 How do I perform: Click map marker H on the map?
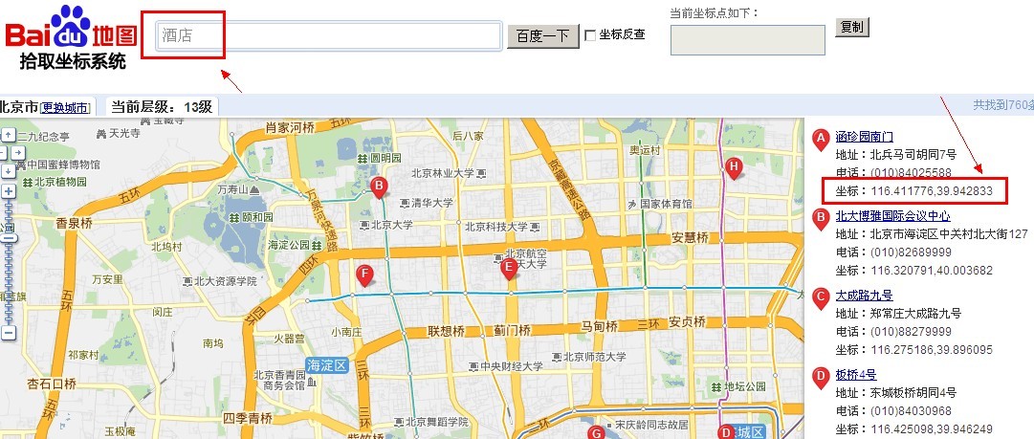[x=734, y=167]
